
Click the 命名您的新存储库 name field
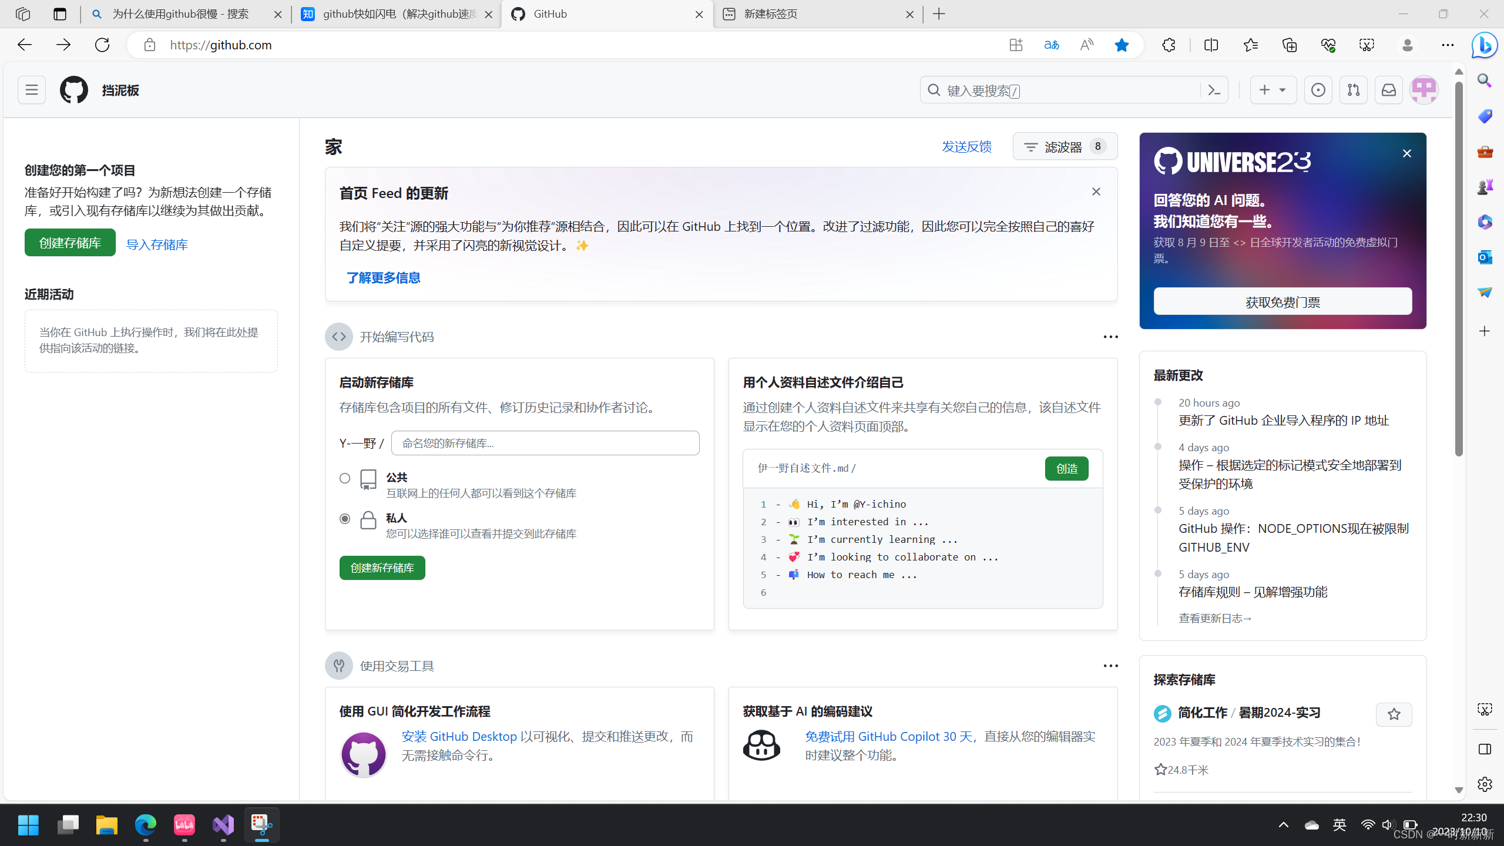545,443
